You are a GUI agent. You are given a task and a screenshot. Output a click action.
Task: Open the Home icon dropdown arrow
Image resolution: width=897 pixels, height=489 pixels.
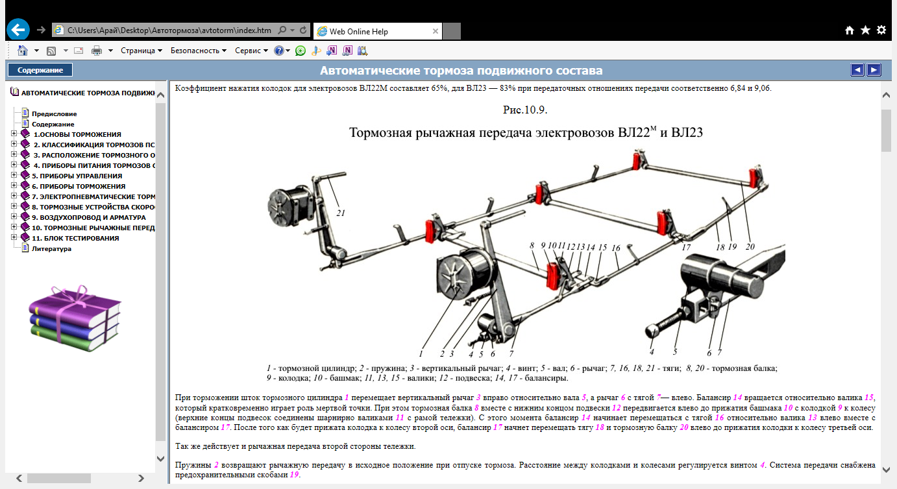(36, 50)
